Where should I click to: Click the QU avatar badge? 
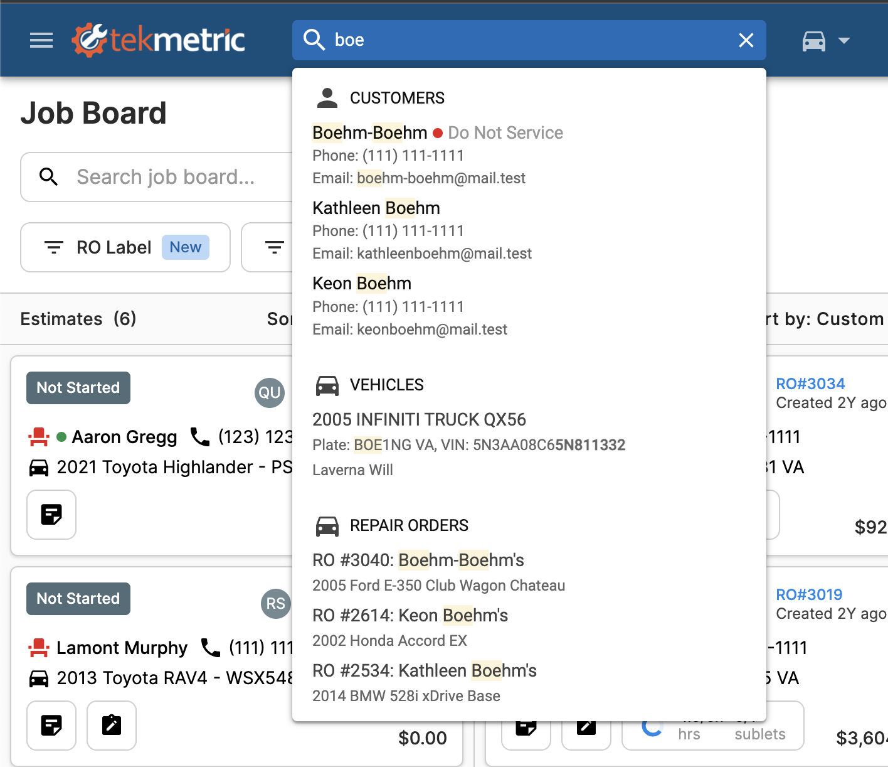pyautogui.click(x=270, y=393)
